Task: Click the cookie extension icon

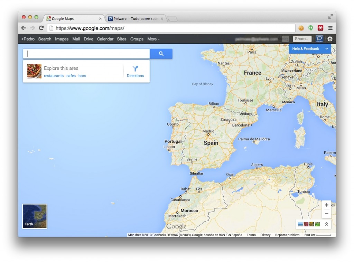Action: [x=301, y=28]
